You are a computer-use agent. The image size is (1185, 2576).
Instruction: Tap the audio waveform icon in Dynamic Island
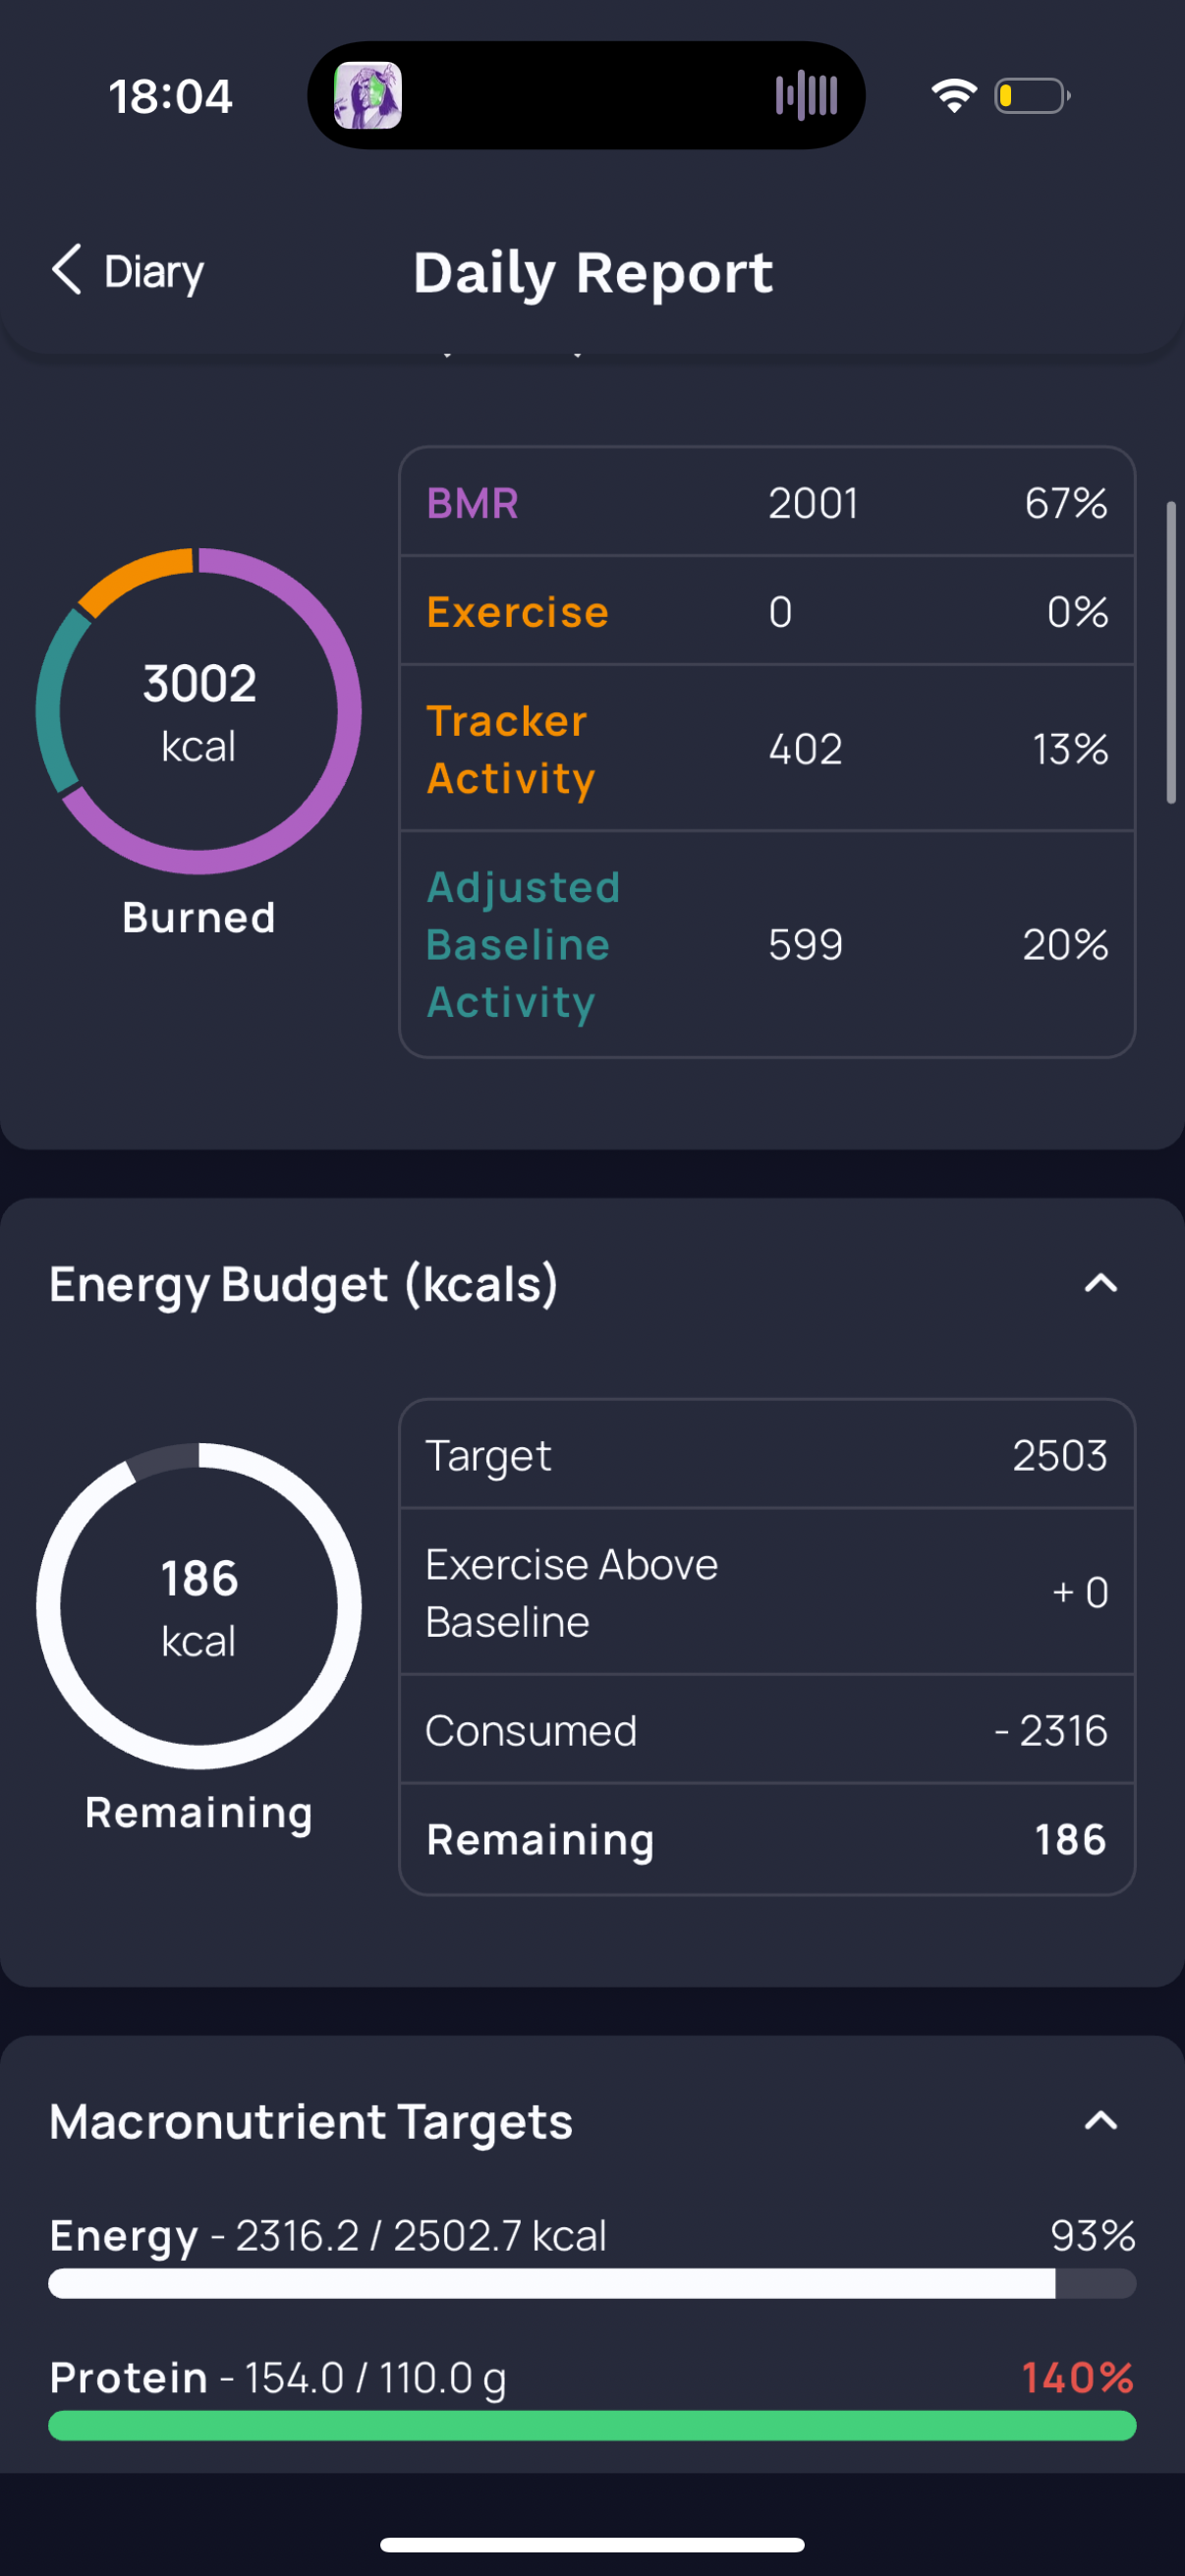click(x=806, y=96)
